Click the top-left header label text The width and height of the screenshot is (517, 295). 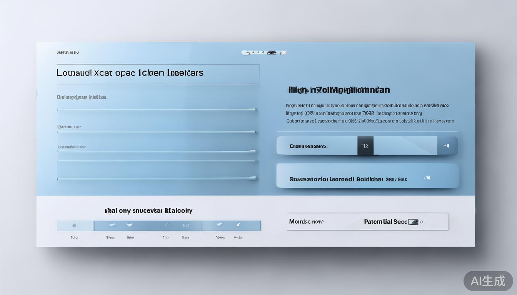(68, 52)
